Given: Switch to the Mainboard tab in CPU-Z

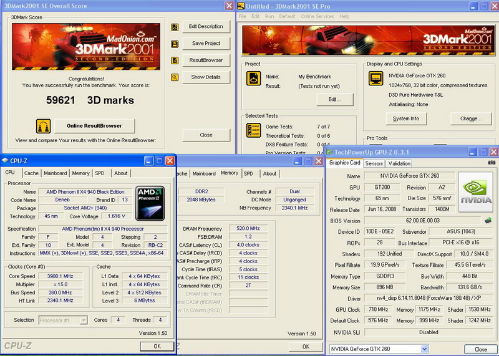Looking at the screenshot, I should pos(56,173).
